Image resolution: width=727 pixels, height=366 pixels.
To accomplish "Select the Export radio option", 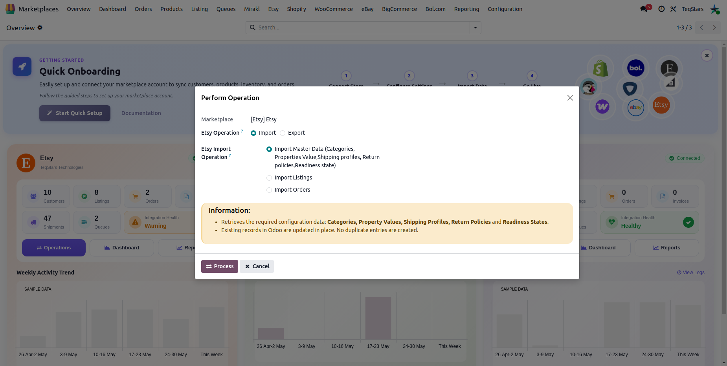I will (x=283, y=133).
